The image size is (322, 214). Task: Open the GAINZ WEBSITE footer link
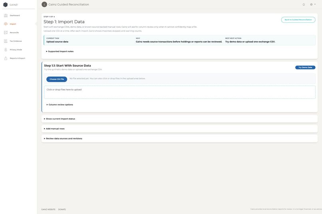48,210
